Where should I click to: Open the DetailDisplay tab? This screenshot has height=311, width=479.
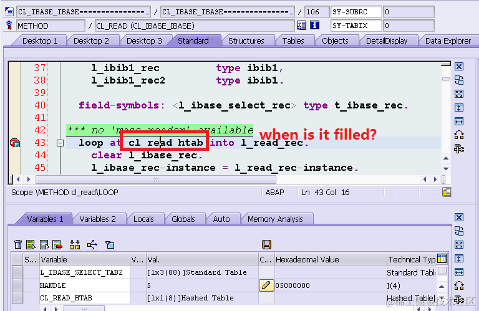(x=387, y=41)
